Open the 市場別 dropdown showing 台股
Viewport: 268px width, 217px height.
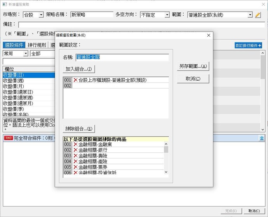tap(33, 15)
